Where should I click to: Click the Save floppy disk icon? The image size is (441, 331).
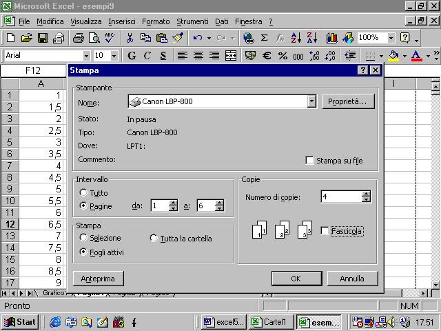pos(43,38)
